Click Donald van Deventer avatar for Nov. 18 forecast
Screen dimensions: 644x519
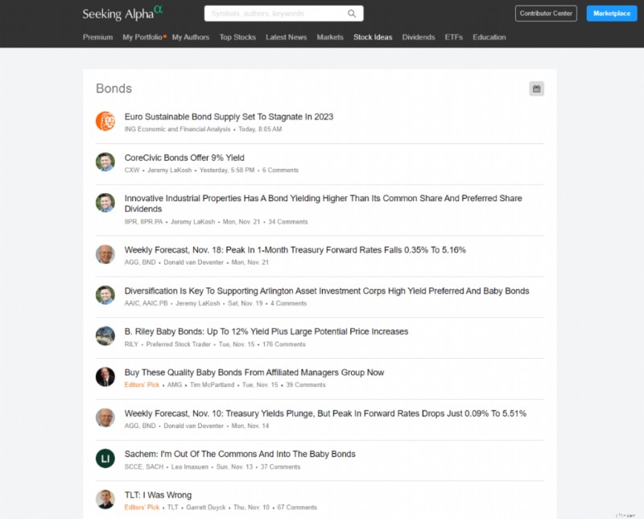click(105, 254)
